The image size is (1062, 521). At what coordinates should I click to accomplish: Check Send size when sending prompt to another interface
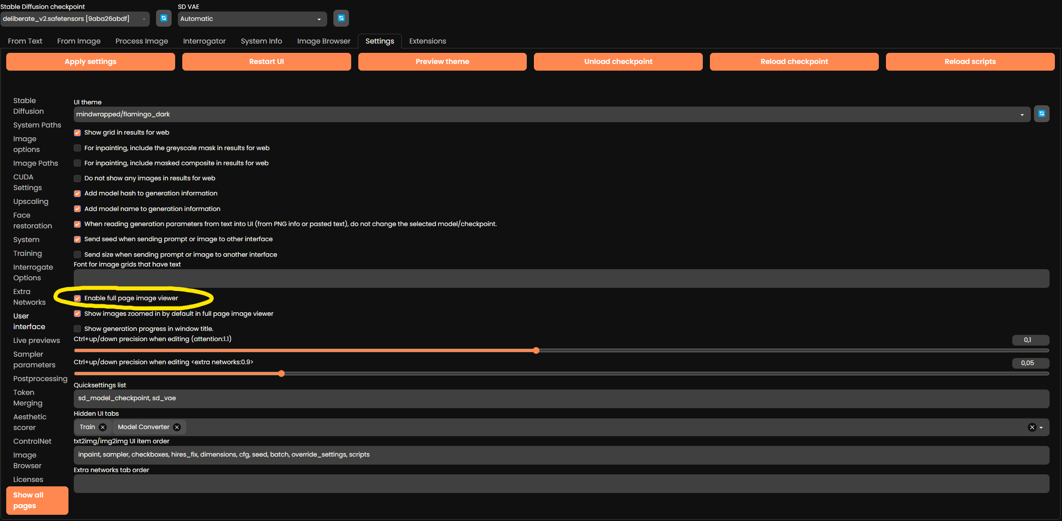[x=77, y=254]
